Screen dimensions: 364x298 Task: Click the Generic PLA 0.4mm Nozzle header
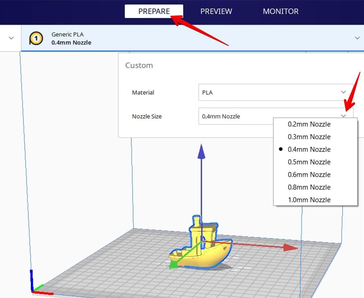pos(71,38)
